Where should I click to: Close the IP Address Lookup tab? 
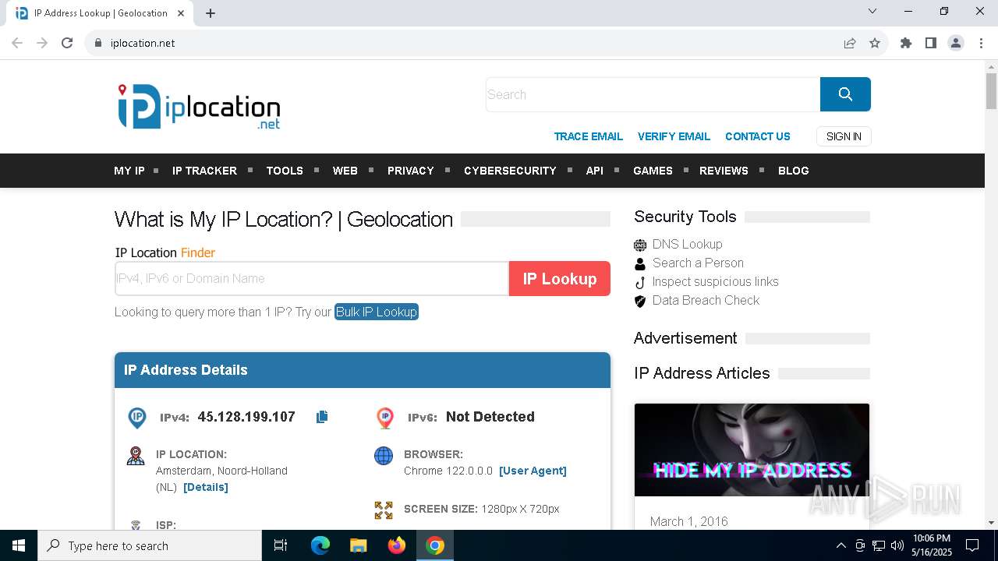point(181,13)
